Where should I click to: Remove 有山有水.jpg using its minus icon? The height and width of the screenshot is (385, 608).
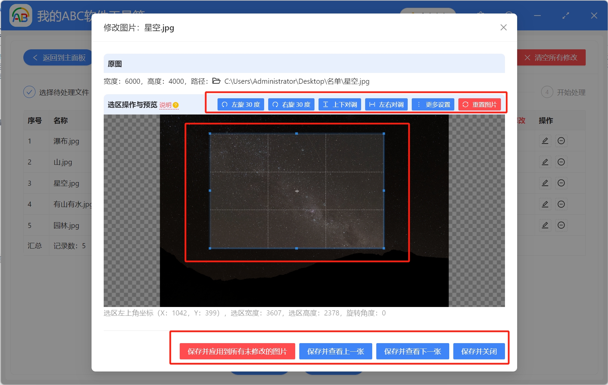click(561, 204)
